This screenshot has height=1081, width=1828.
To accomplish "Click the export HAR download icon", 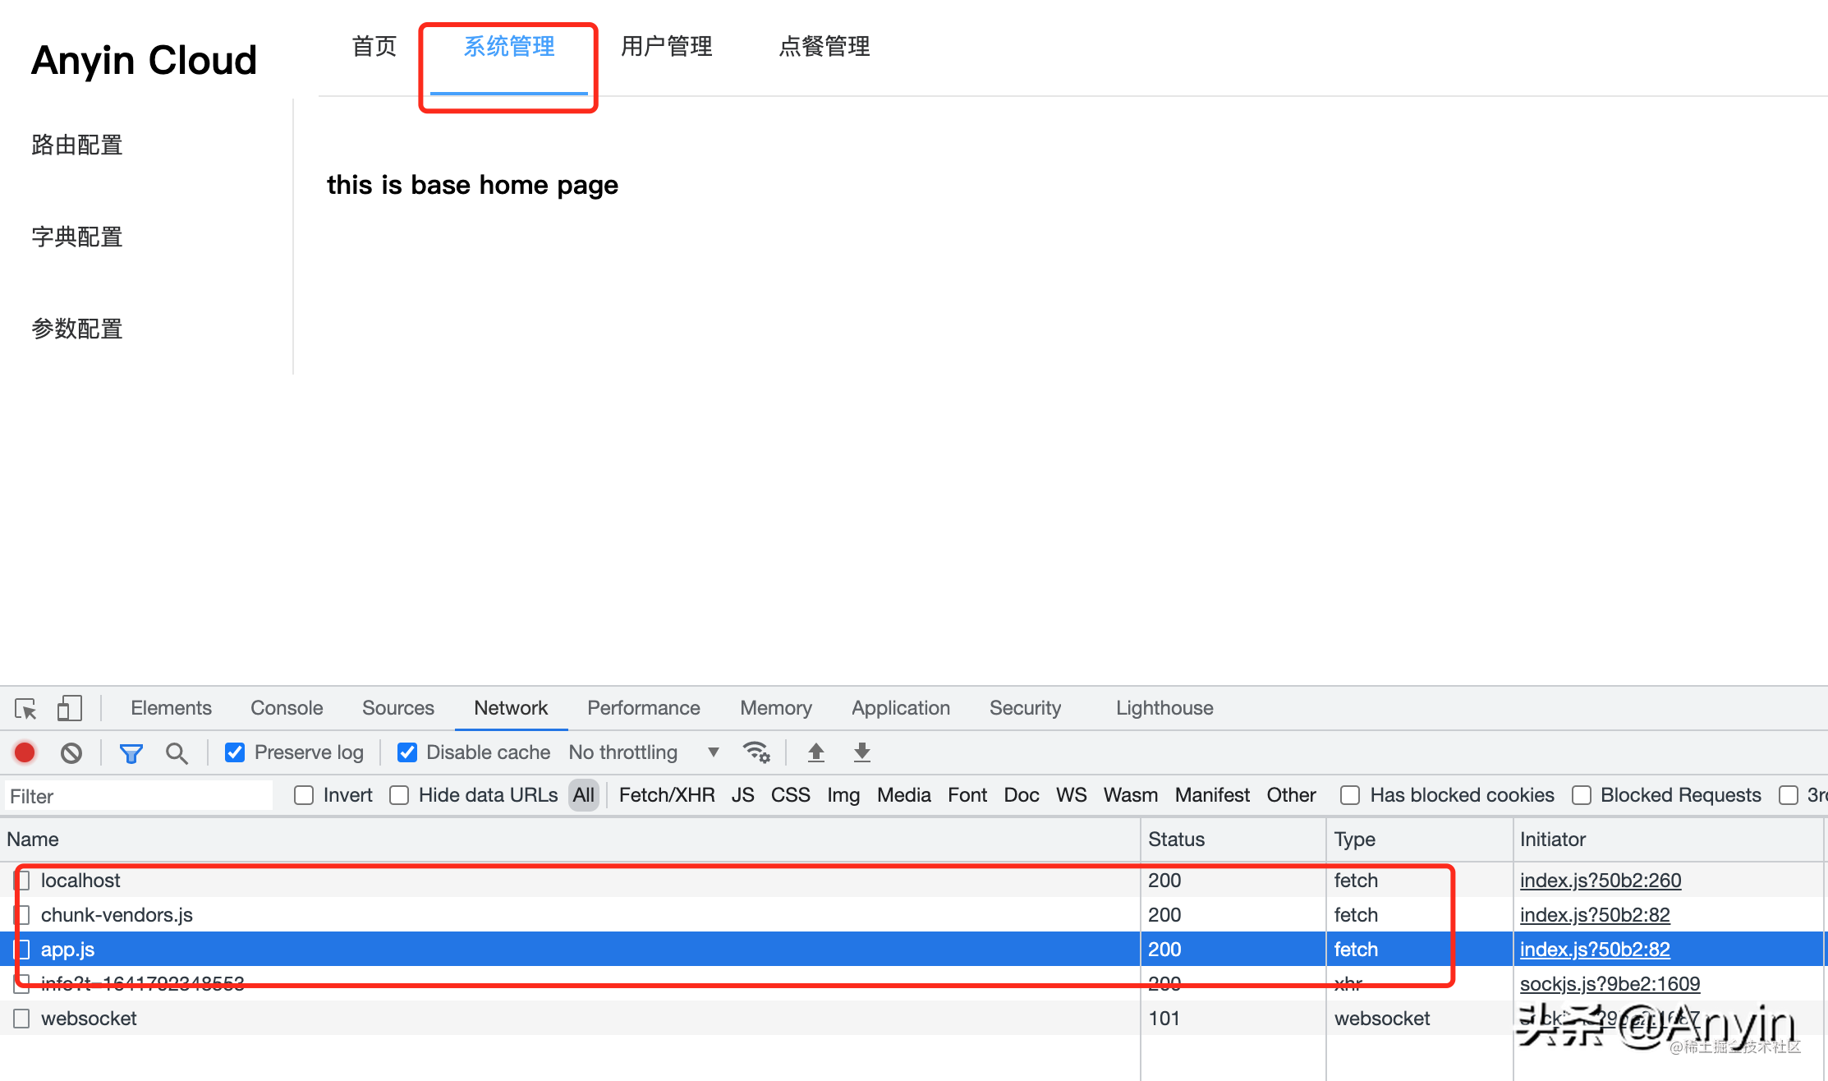I will click(861, 752).
